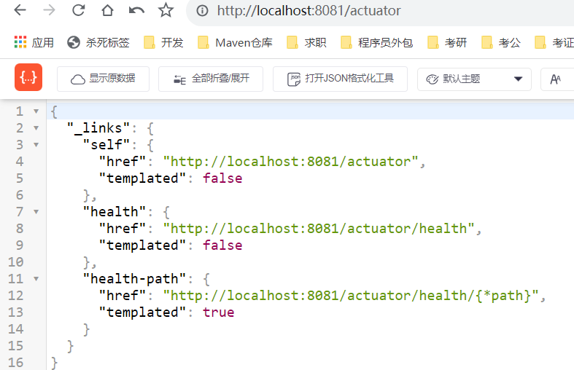Click the false value on line 5
This screenshot has height=370, width=574.
(x=222, y=178)
